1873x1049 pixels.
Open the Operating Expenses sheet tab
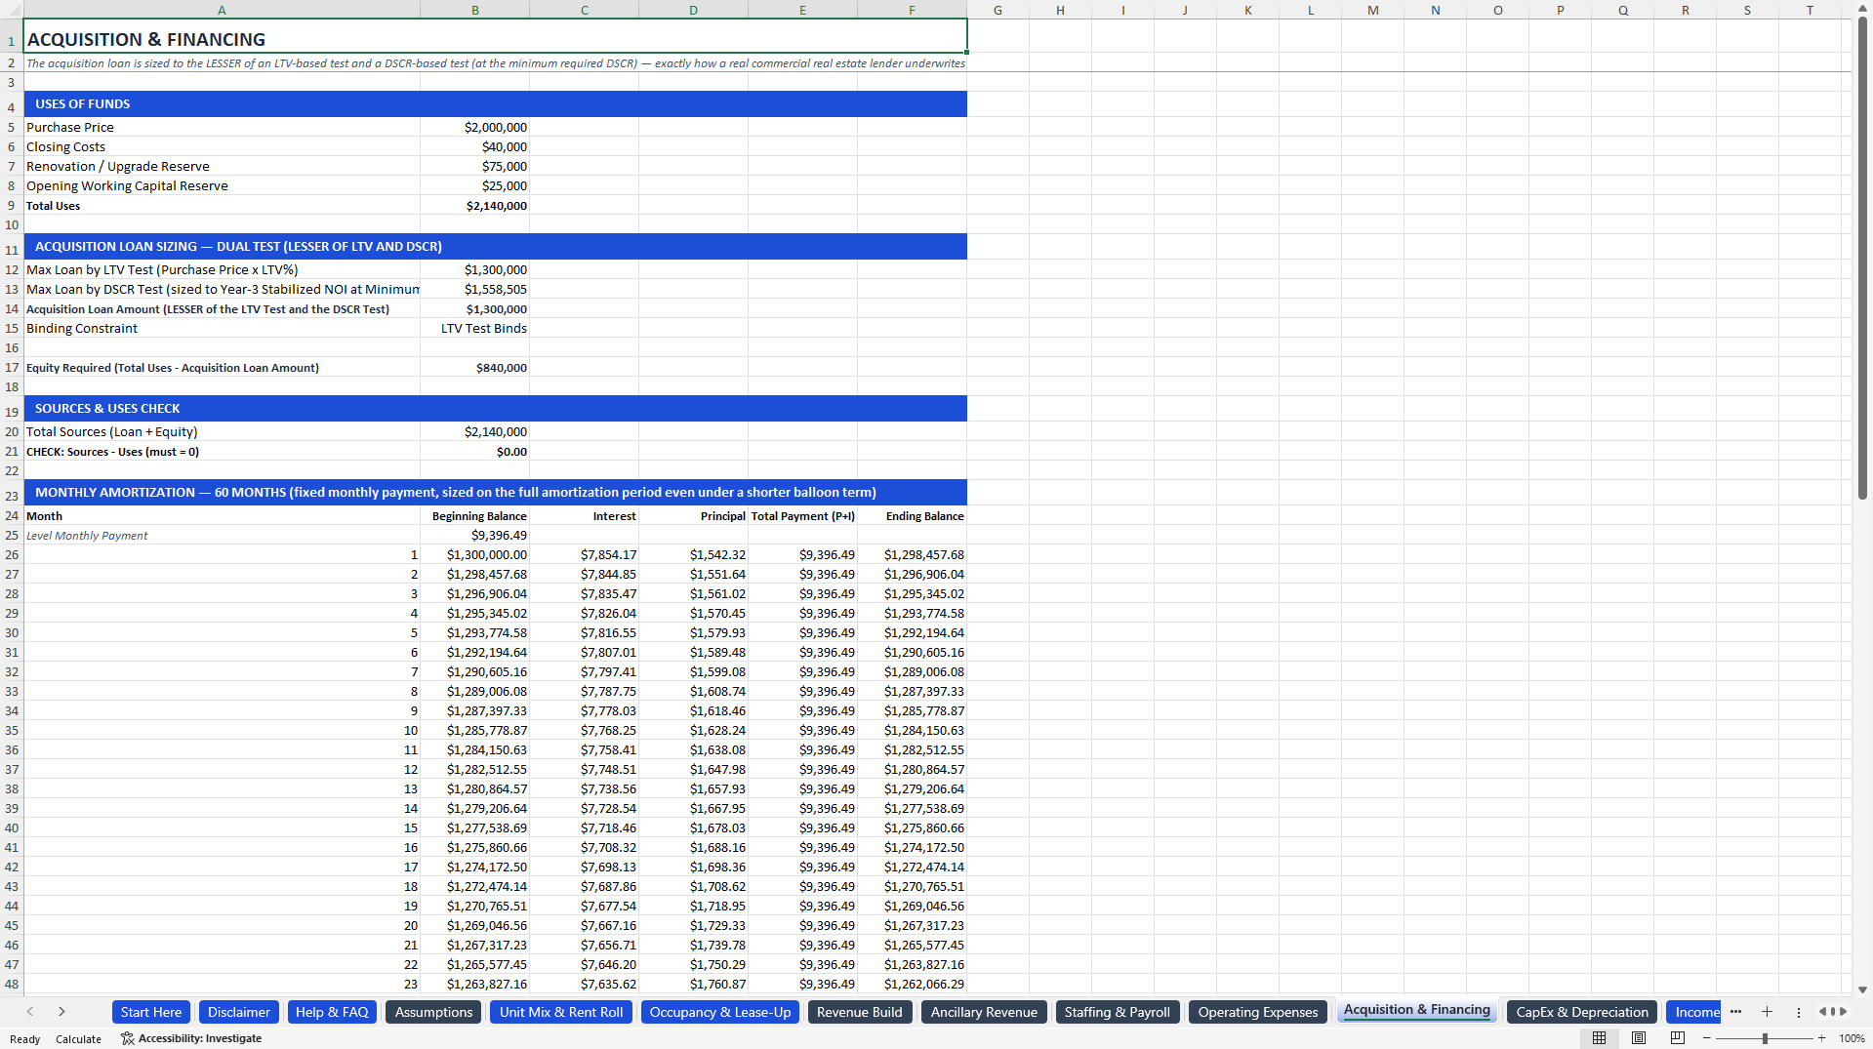click(x=1258, y=1012)
